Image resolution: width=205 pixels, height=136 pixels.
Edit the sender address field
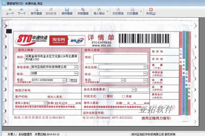52,58
